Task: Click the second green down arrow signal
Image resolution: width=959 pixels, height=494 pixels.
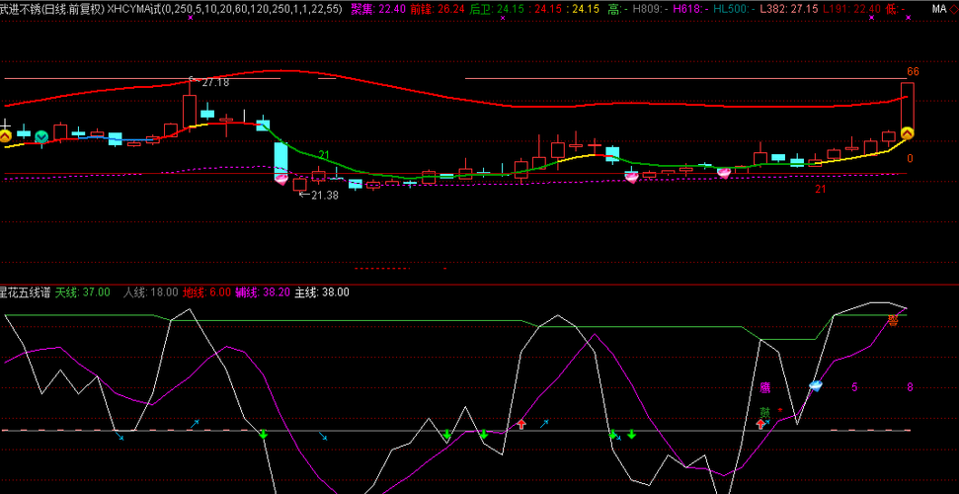Action: pyautogui.click(x=446, y=435)
